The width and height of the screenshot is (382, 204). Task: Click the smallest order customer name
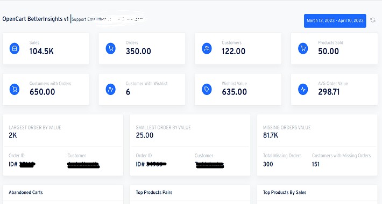click(x=209, y=165)
